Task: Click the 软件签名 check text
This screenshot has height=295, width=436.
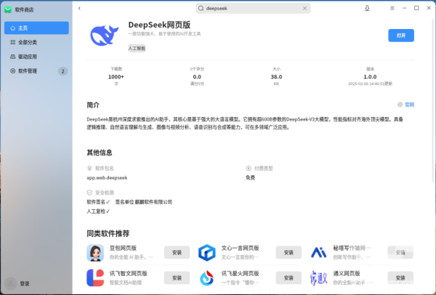Action: pos(98,202)
